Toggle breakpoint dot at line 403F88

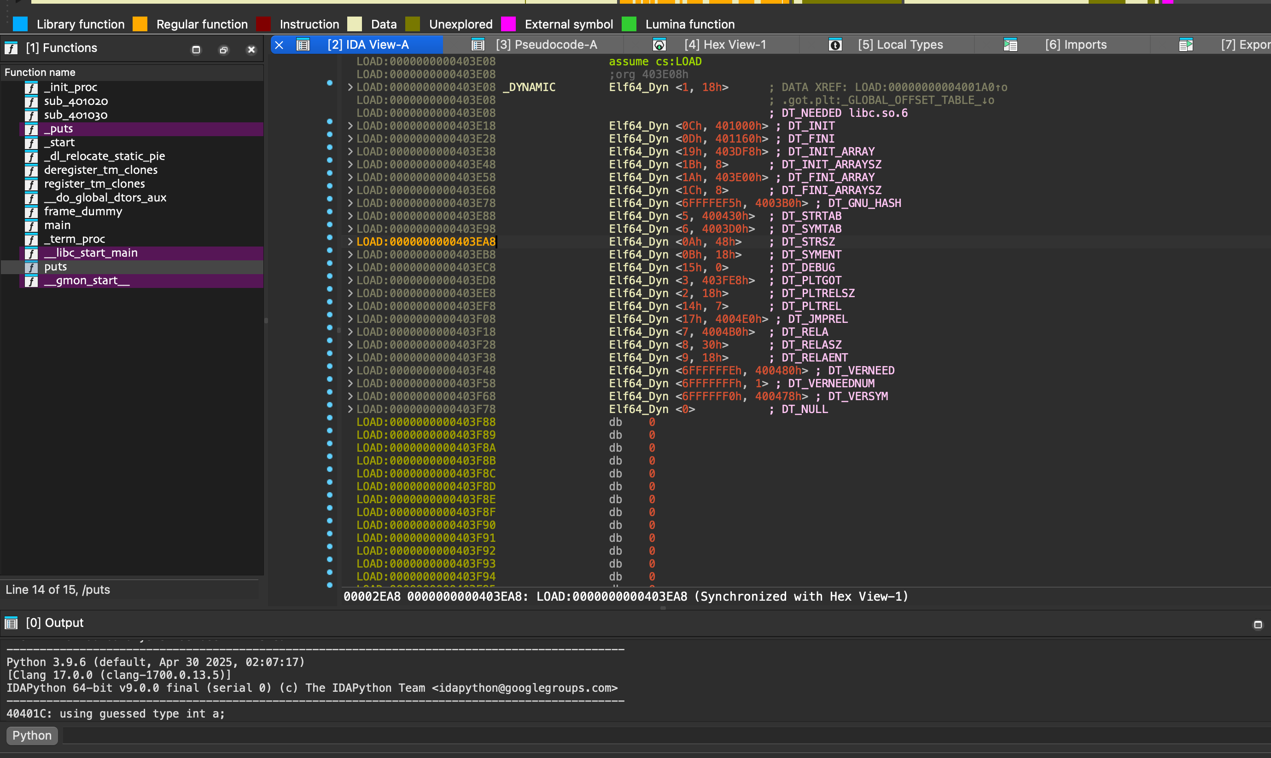330,418
